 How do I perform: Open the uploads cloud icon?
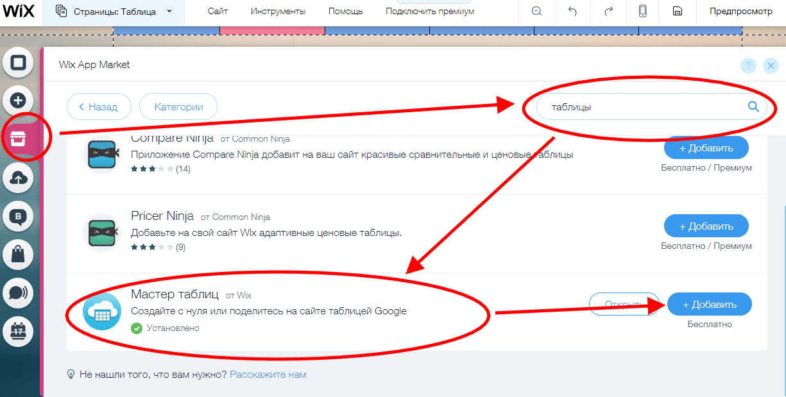(19, 178)
